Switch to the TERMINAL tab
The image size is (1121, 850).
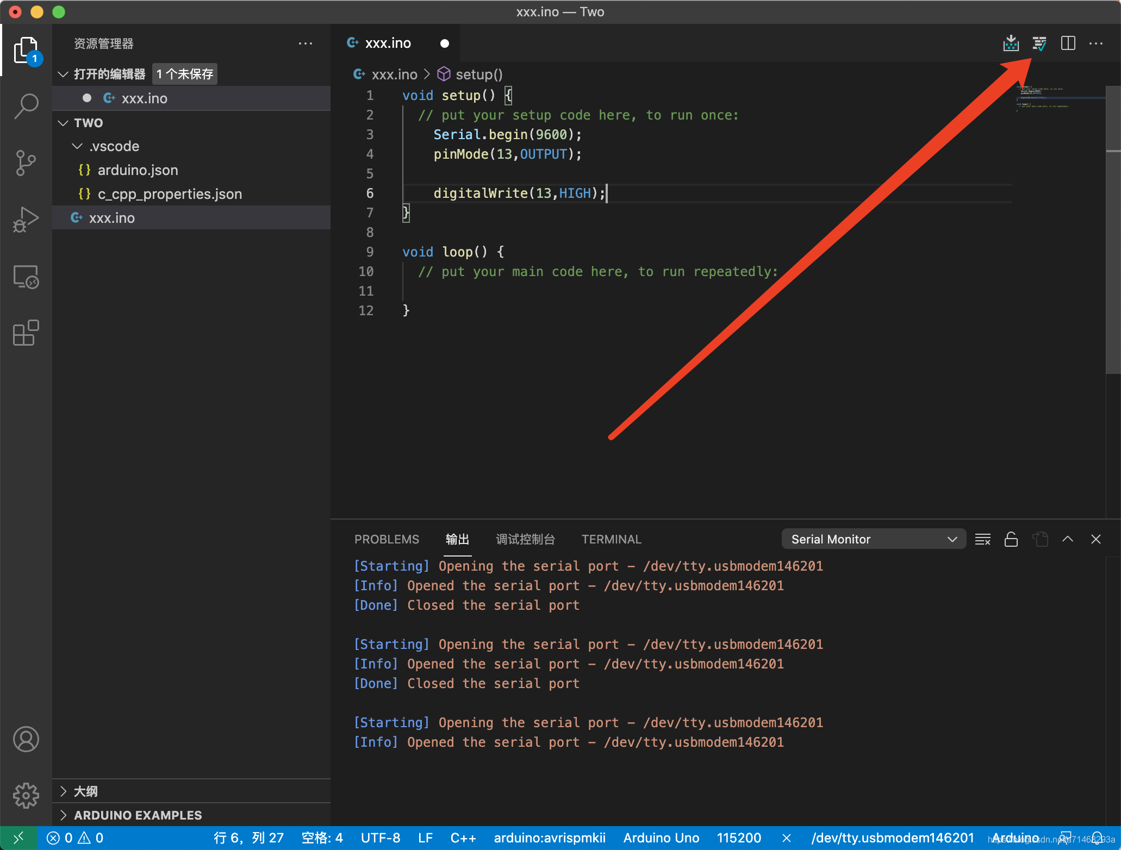click(x=611, y=539)
